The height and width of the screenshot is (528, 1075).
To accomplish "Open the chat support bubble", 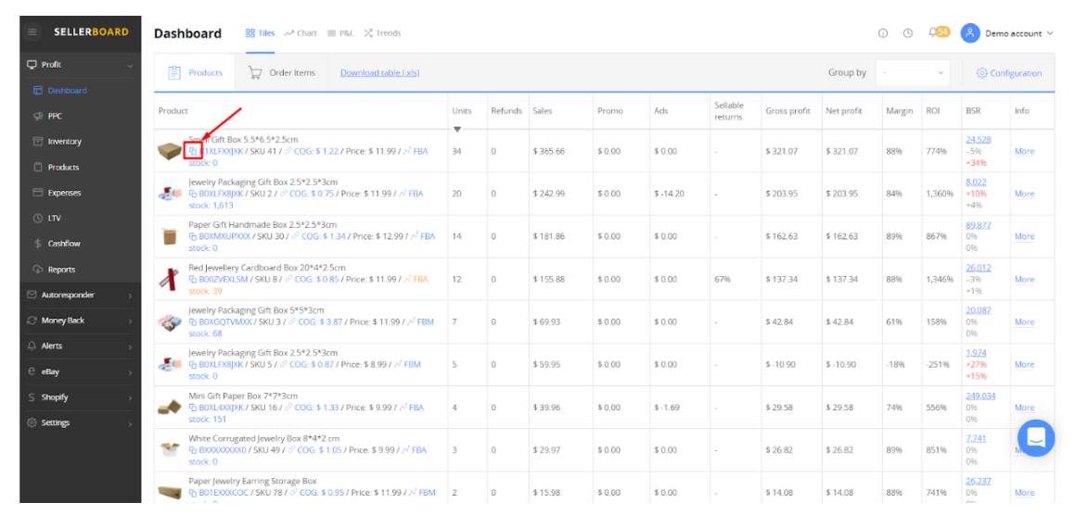I will click(x=1036, y=437).
